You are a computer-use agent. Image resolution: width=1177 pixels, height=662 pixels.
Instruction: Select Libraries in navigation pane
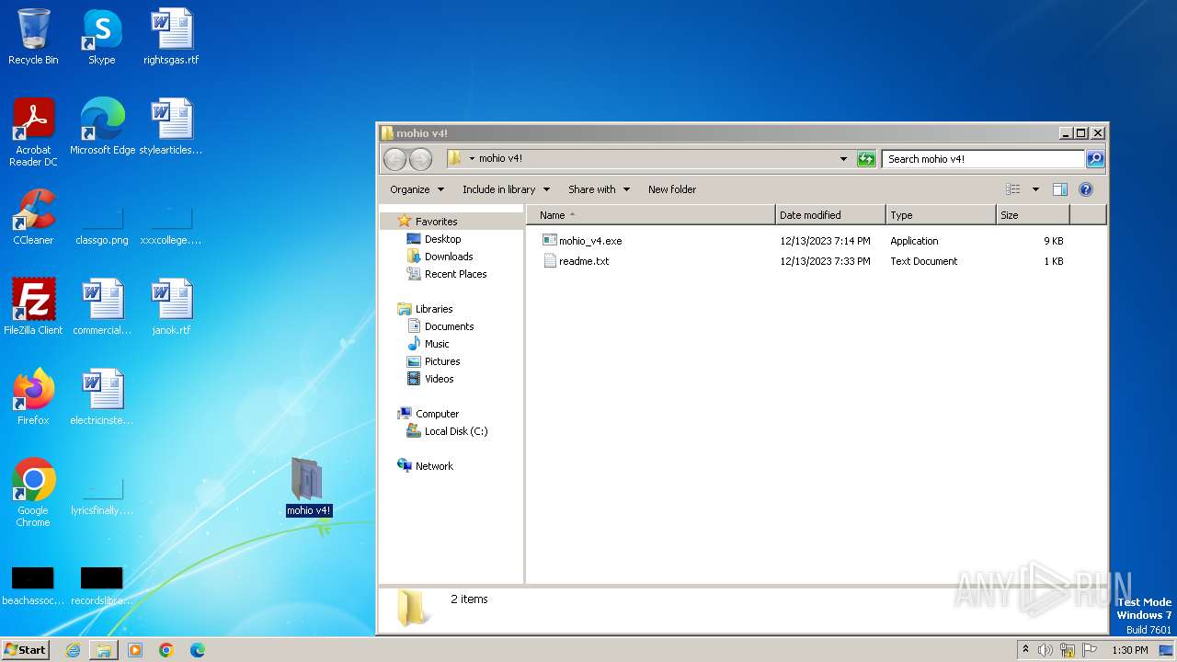tap(434, 309)
